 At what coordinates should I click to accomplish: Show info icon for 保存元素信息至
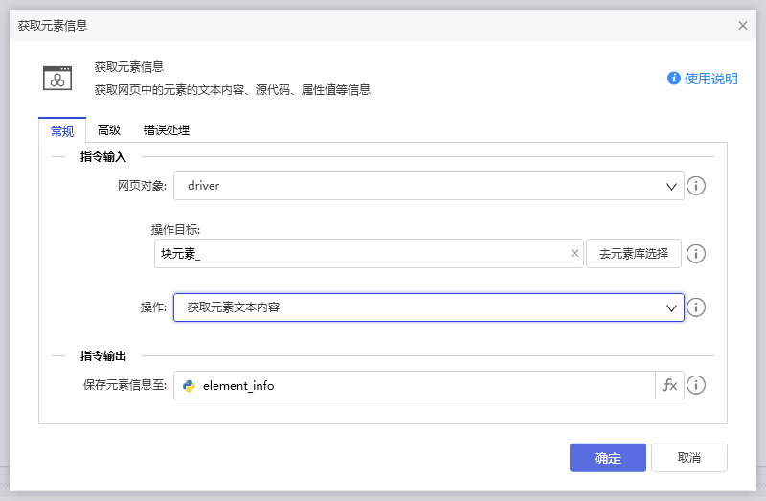(x=697, y=385)
